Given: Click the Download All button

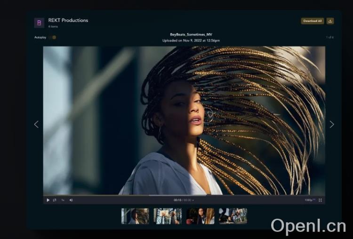Looking at the screenshot, I should tap(313, 21).
